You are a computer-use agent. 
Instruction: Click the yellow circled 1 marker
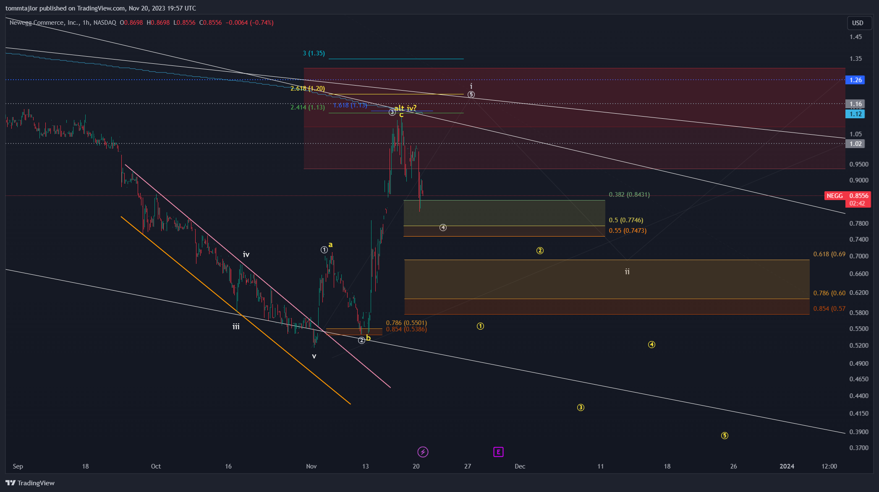pos(480,326)
